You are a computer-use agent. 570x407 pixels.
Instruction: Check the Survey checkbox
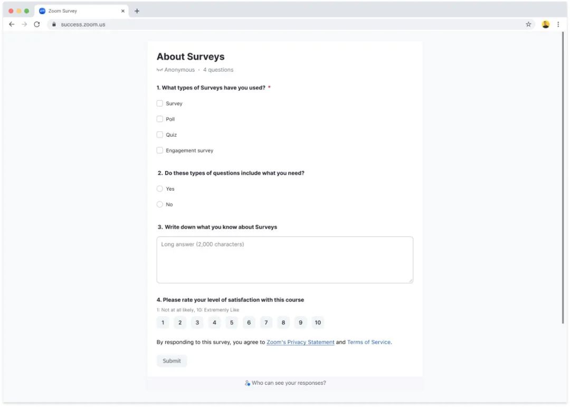pos(160,103)
